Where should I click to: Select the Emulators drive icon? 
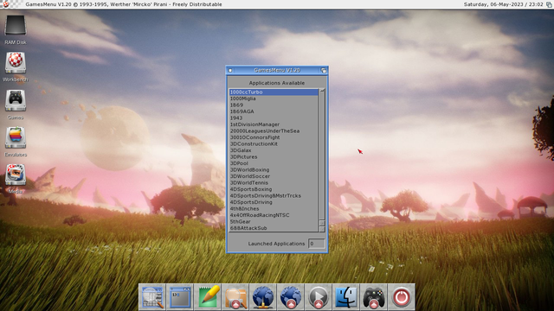pos(16,138)
